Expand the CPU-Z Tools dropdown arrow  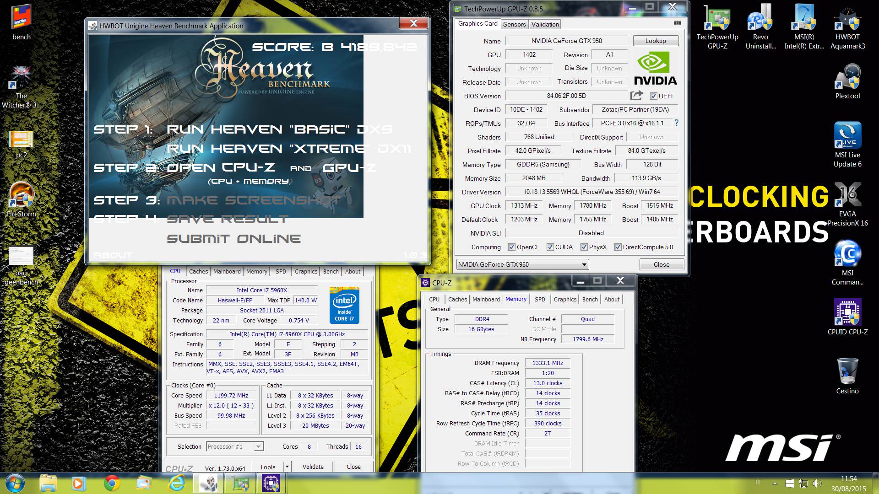[287, 467]
